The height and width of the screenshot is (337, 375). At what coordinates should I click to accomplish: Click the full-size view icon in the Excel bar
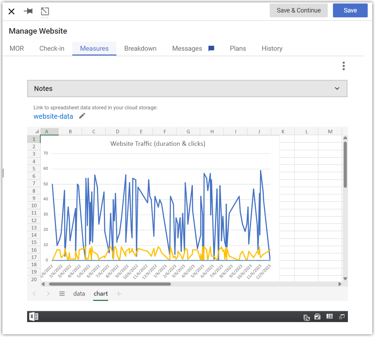point(342,317)
